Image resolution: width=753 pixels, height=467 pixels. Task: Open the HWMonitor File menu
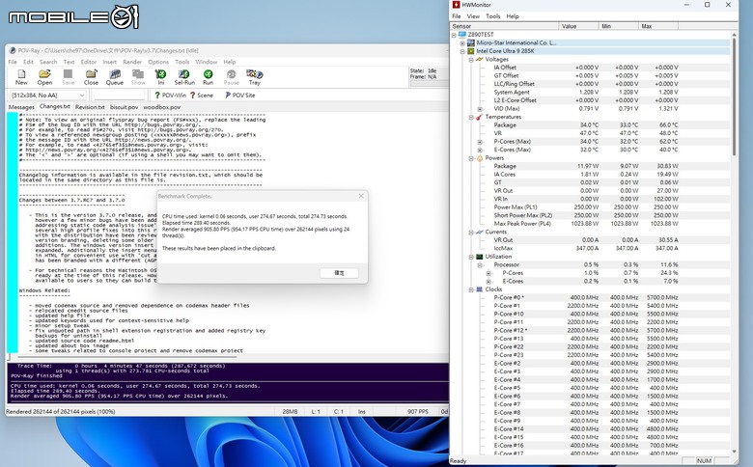[457, 16]
